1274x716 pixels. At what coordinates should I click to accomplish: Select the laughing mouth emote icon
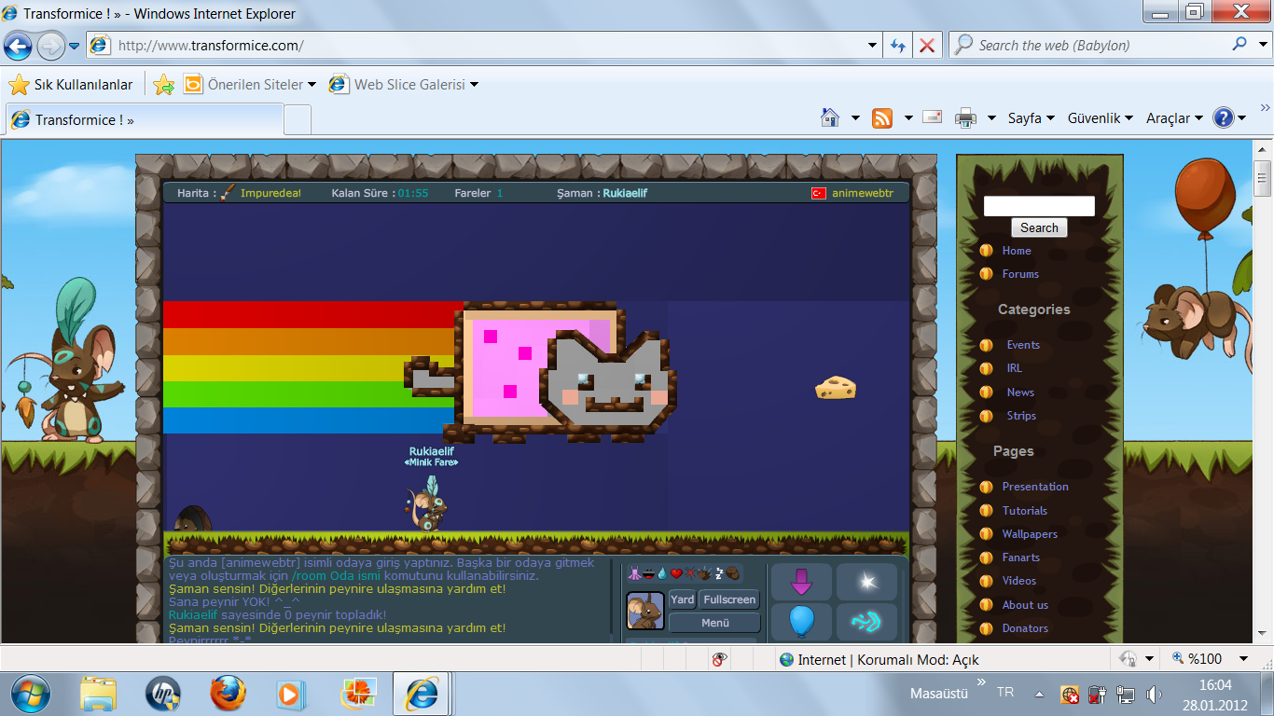pos(648,573)
